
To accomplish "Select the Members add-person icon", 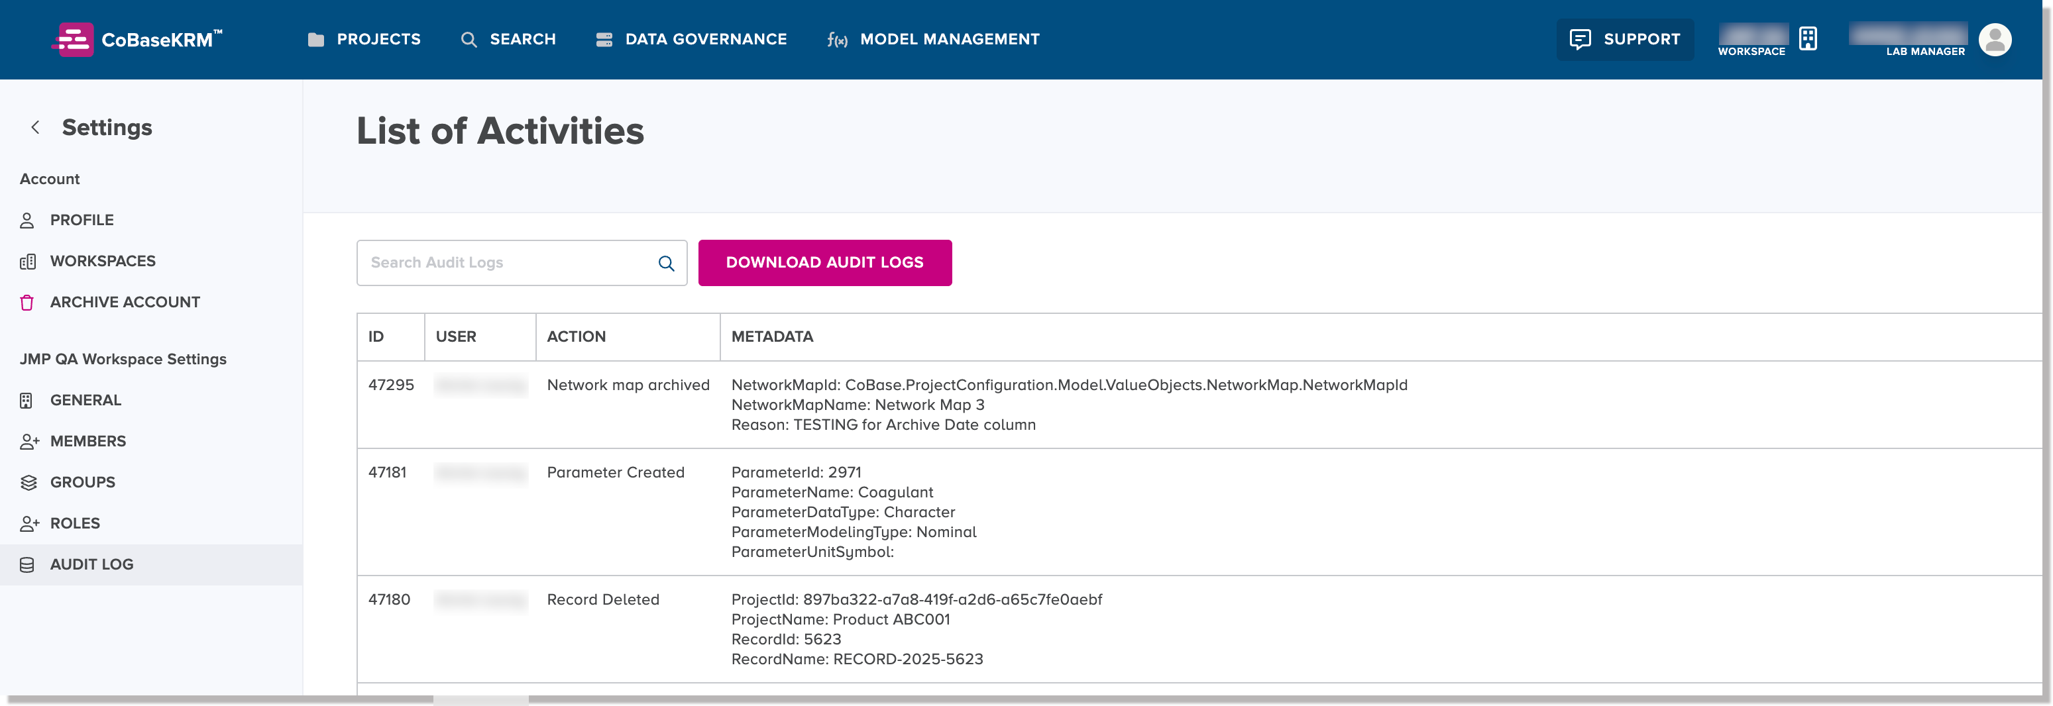I will point(28,440).
